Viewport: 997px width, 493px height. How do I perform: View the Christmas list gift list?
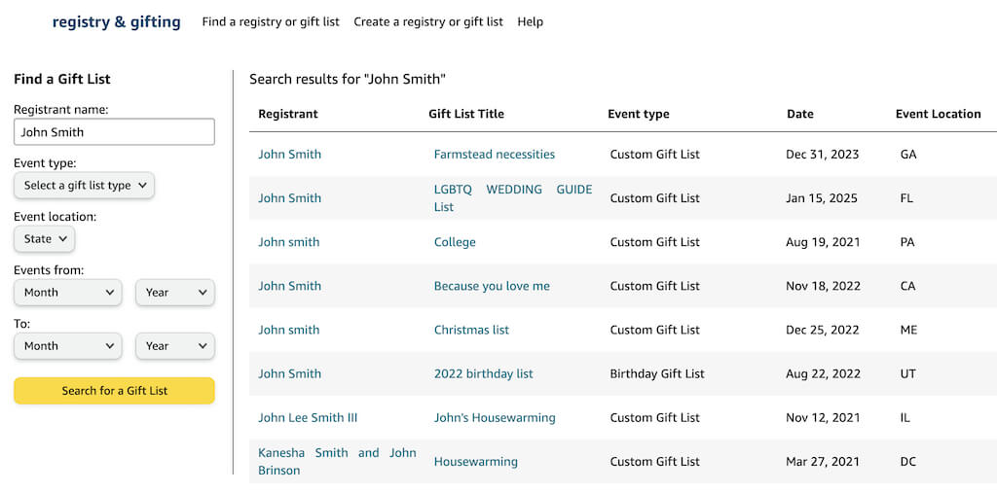click(471, 330)
